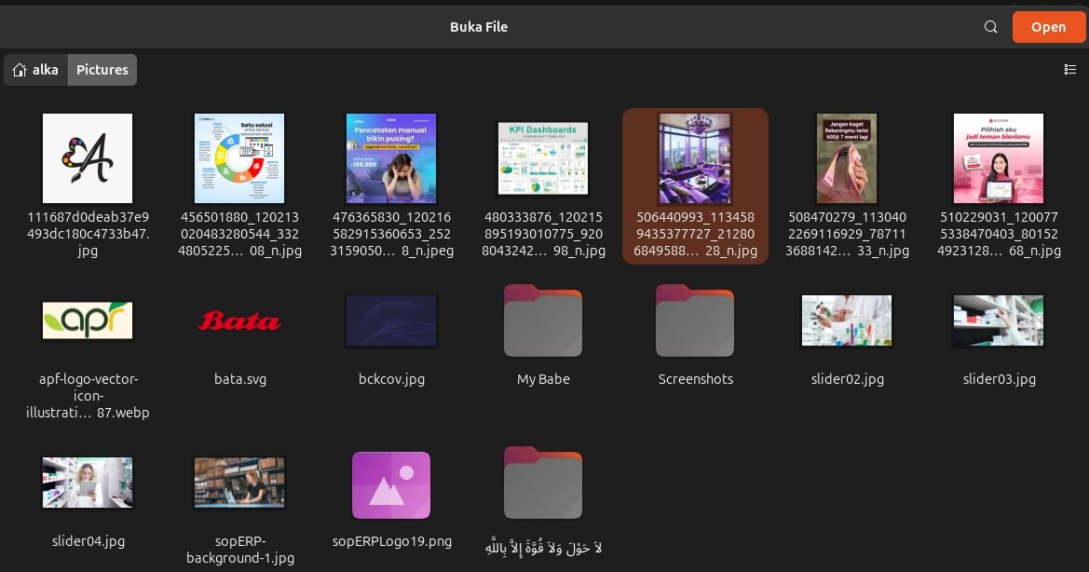1089x572 pixels.
Task: Click the file name starting 510229031_120077
Action: tap(999, 234)
